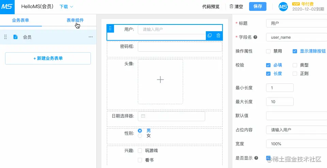Click the 标题 input containing 用户
The width and height of the screenshot is (327, 168).
297,23
